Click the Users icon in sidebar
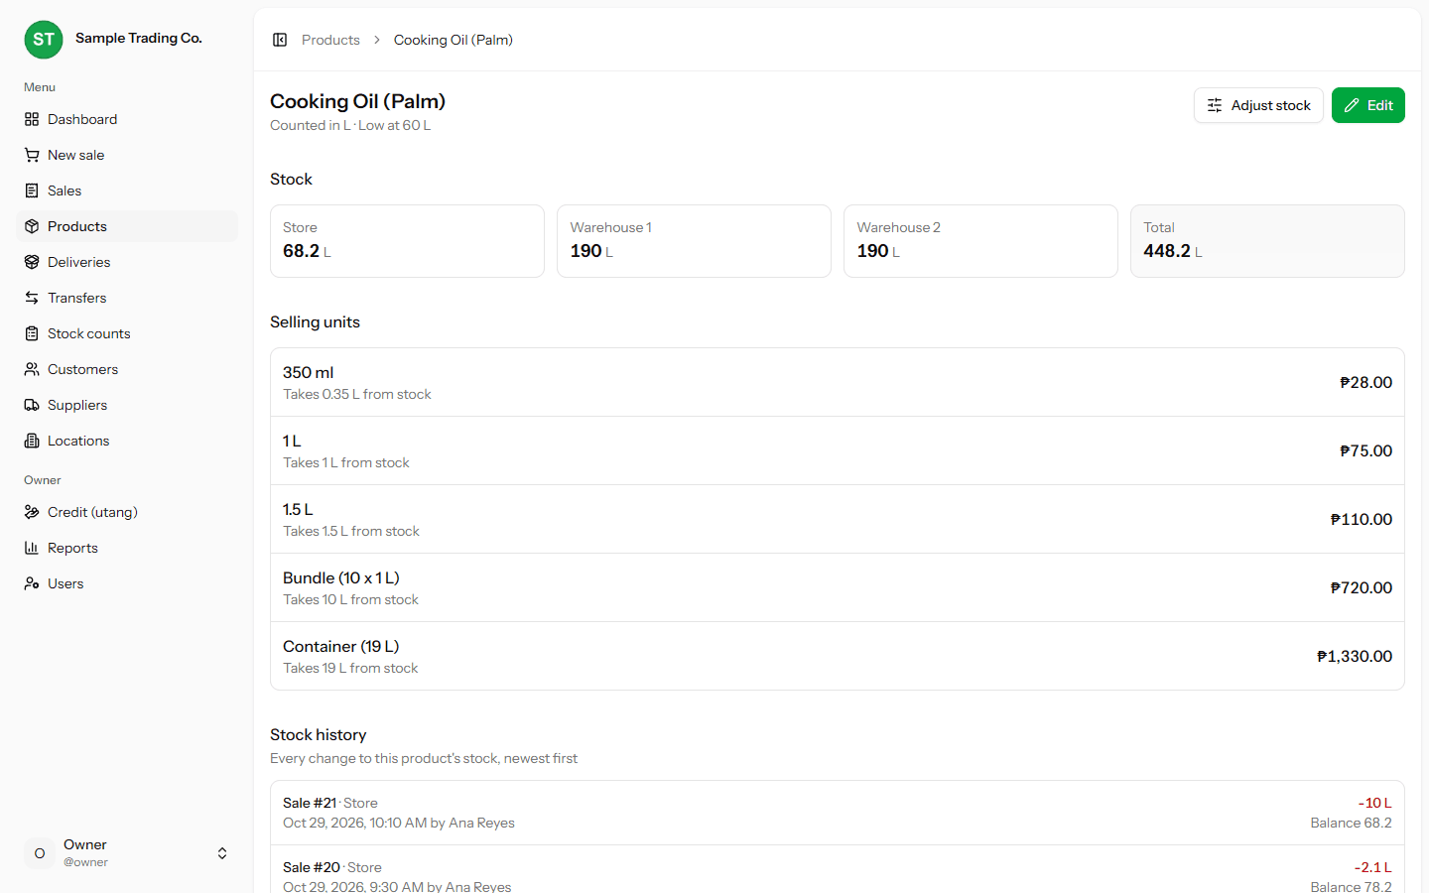Viewport: 1429px width, 893px height. click(32, 583)
